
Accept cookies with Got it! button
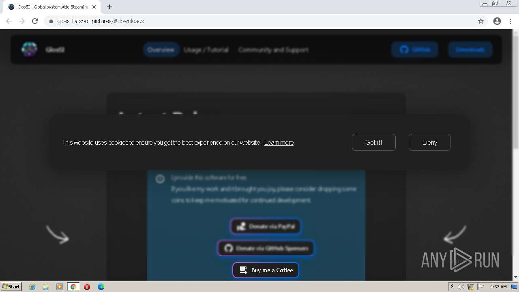tap(373, 142)
